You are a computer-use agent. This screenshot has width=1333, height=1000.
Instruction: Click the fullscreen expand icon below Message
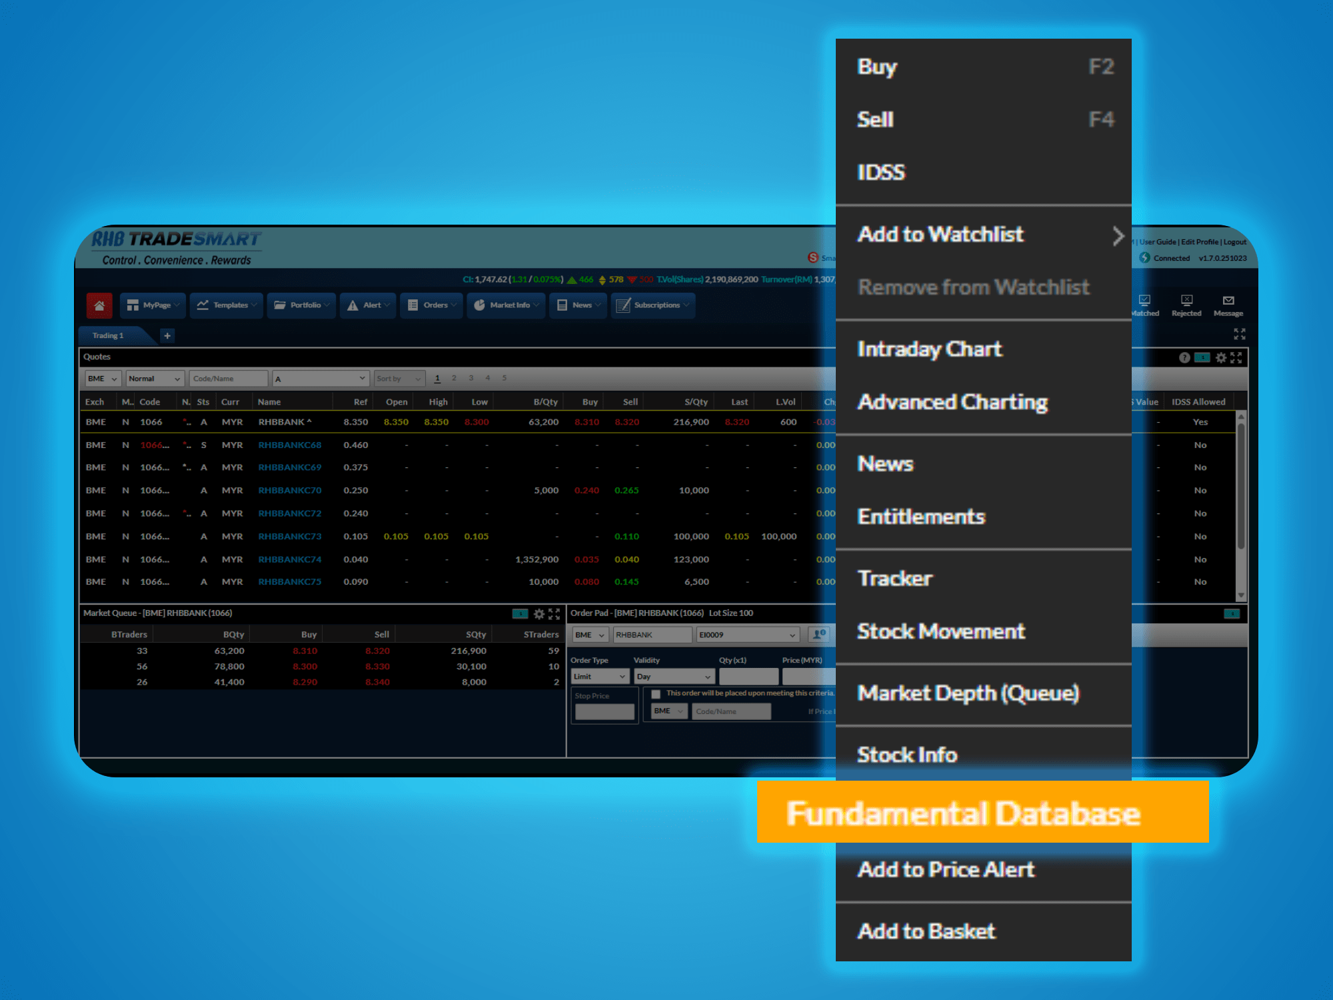[x=1239, y=334]
